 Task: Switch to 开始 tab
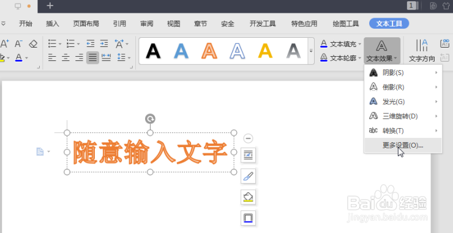26,24
